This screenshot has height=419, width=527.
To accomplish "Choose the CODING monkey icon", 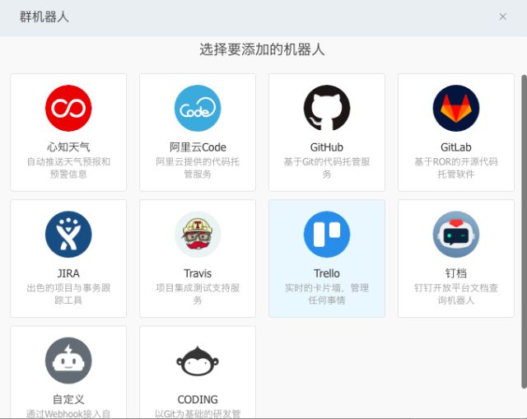I will 198,361.
